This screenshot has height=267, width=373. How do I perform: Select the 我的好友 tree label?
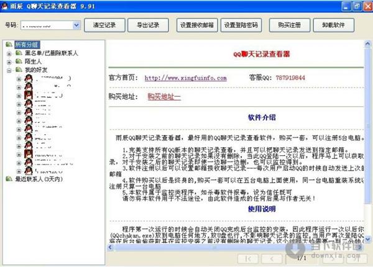point(36,70)
